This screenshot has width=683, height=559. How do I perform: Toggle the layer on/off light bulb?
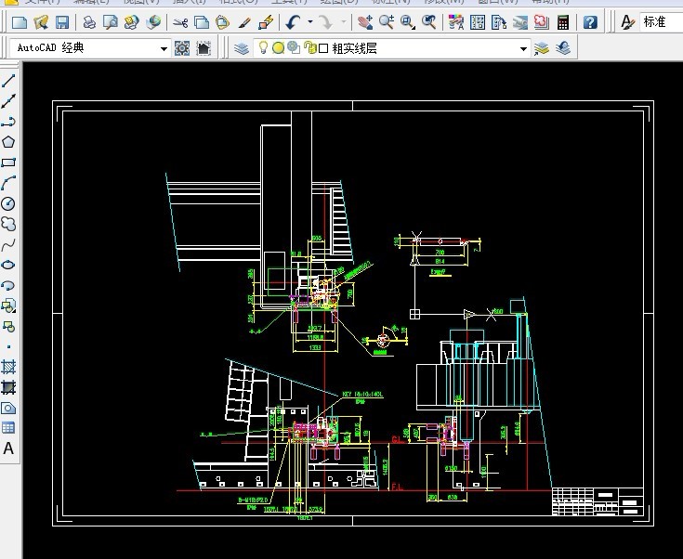[263, 48]
